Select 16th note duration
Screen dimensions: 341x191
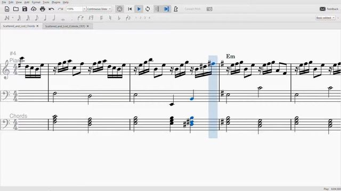(28, 18)
